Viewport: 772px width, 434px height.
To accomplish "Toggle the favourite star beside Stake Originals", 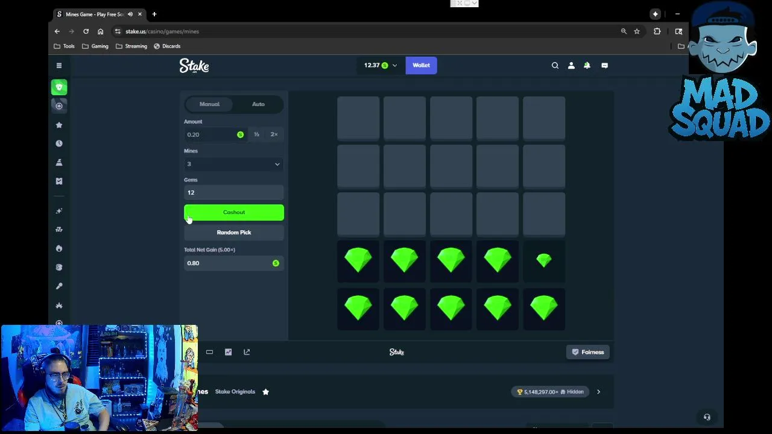I will tap(265, 392).
